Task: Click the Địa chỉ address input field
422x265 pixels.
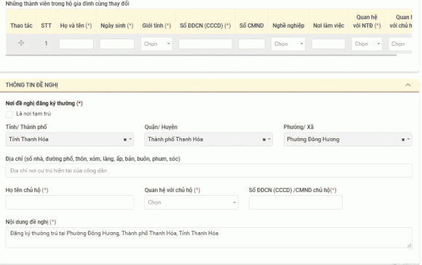Action: 209,171
